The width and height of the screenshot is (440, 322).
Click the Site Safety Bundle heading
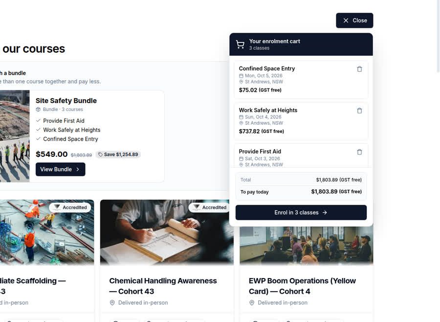[66, 101]
